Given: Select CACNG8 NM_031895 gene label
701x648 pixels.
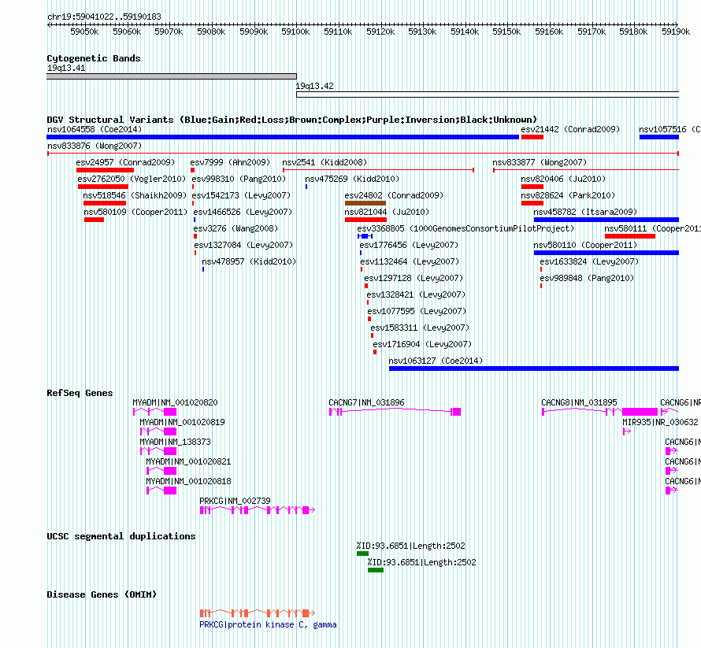Looking at the screenshot, I should pyautogui.click(x=579, y=402).
